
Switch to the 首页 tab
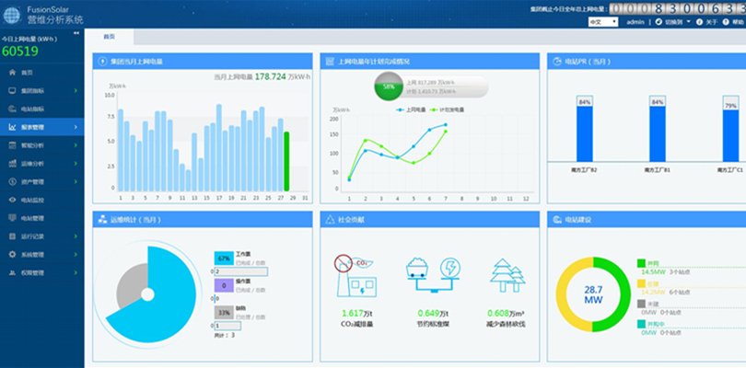click(110, 37)
